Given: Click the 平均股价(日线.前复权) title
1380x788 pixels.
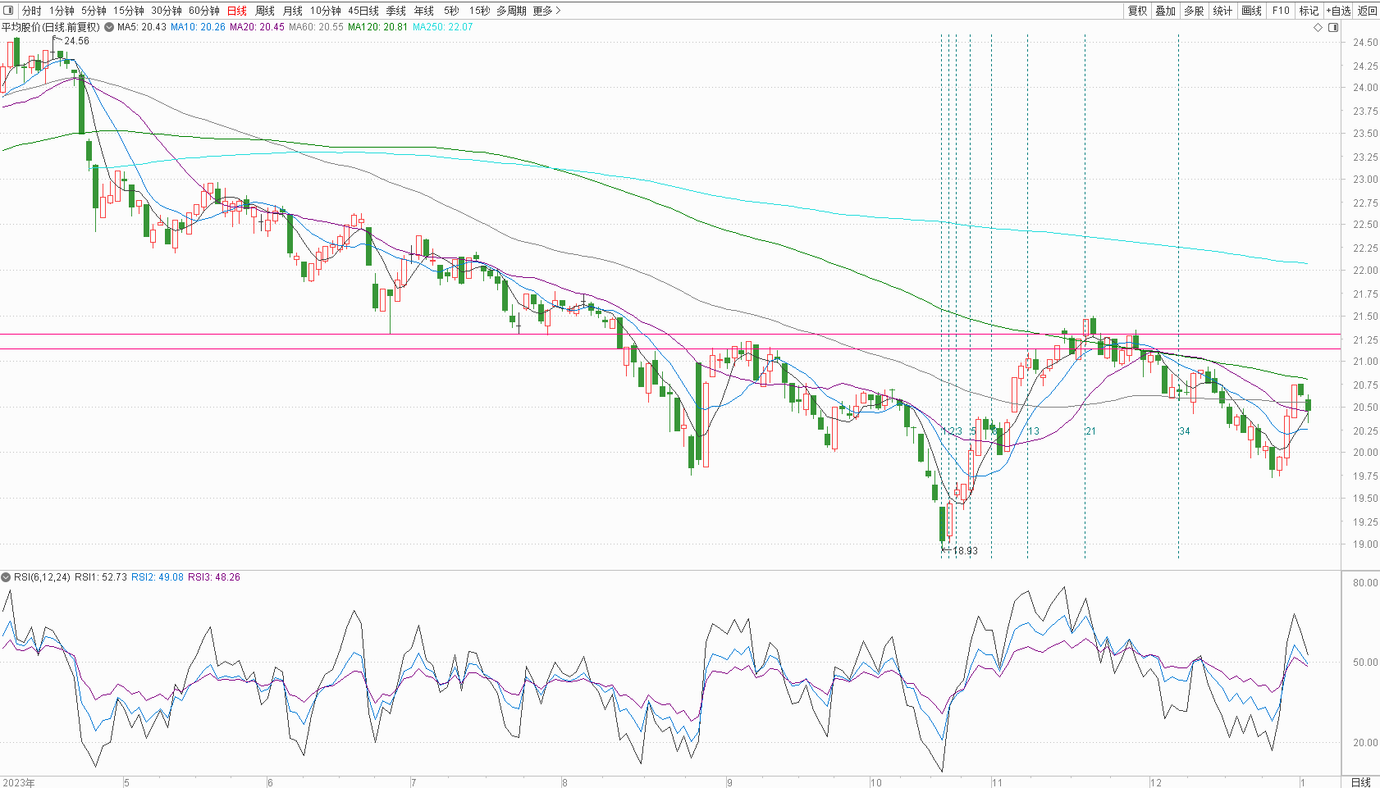Looking at the screenshot, I should click(51, 27).
